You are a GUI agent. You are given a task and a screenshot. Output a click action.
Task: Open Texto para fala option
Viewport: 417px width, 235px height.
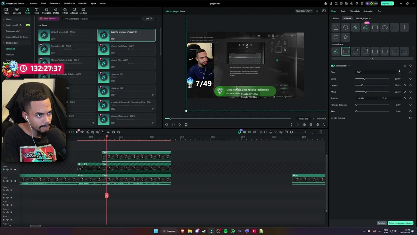(x=12, y=31)
